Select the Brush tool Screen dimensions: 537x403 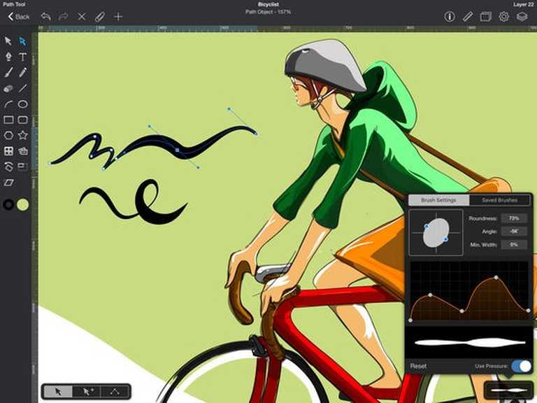tap(8, 72)
